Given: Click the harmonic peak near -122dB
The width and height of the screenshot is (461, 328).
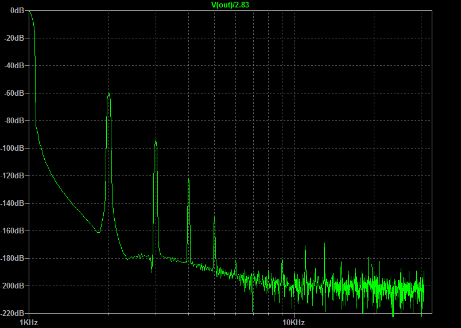Looking at the screenshot, I should (188, 179).
